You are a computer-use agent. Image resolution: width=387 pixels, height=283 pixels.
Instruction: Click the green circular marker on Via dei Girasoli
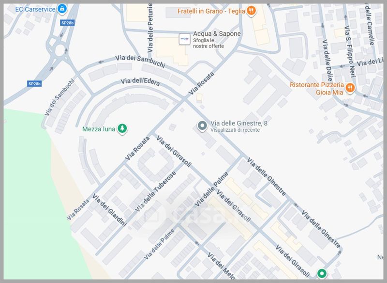point(322,273)
